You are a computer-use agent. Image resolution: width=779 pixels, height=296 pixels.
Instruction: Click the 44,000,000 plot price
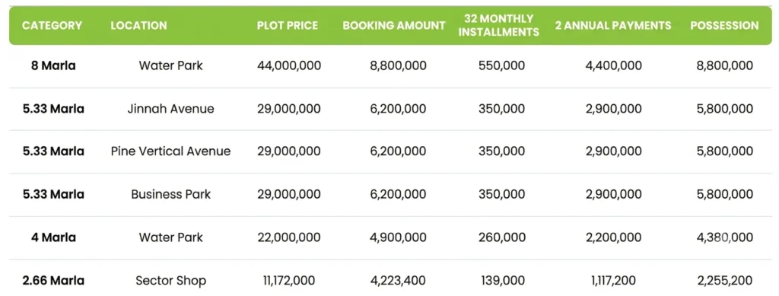pos(289,65)
